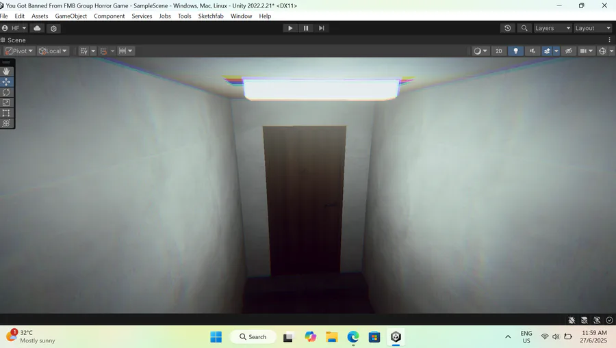Open File Explorer from taskbar
This screenshot has width=616, height=348.
click(331, 336)
